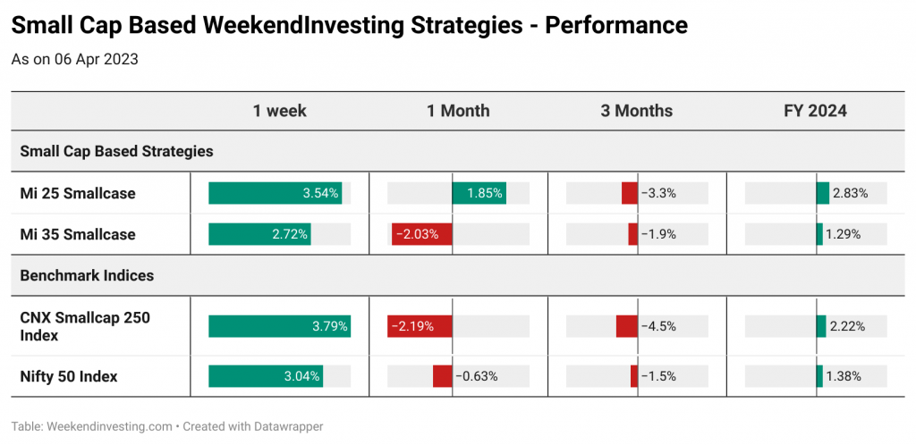Click the -4.5% three-month value
The width and height of the screenshot is (916, 445).
(658, 327)
